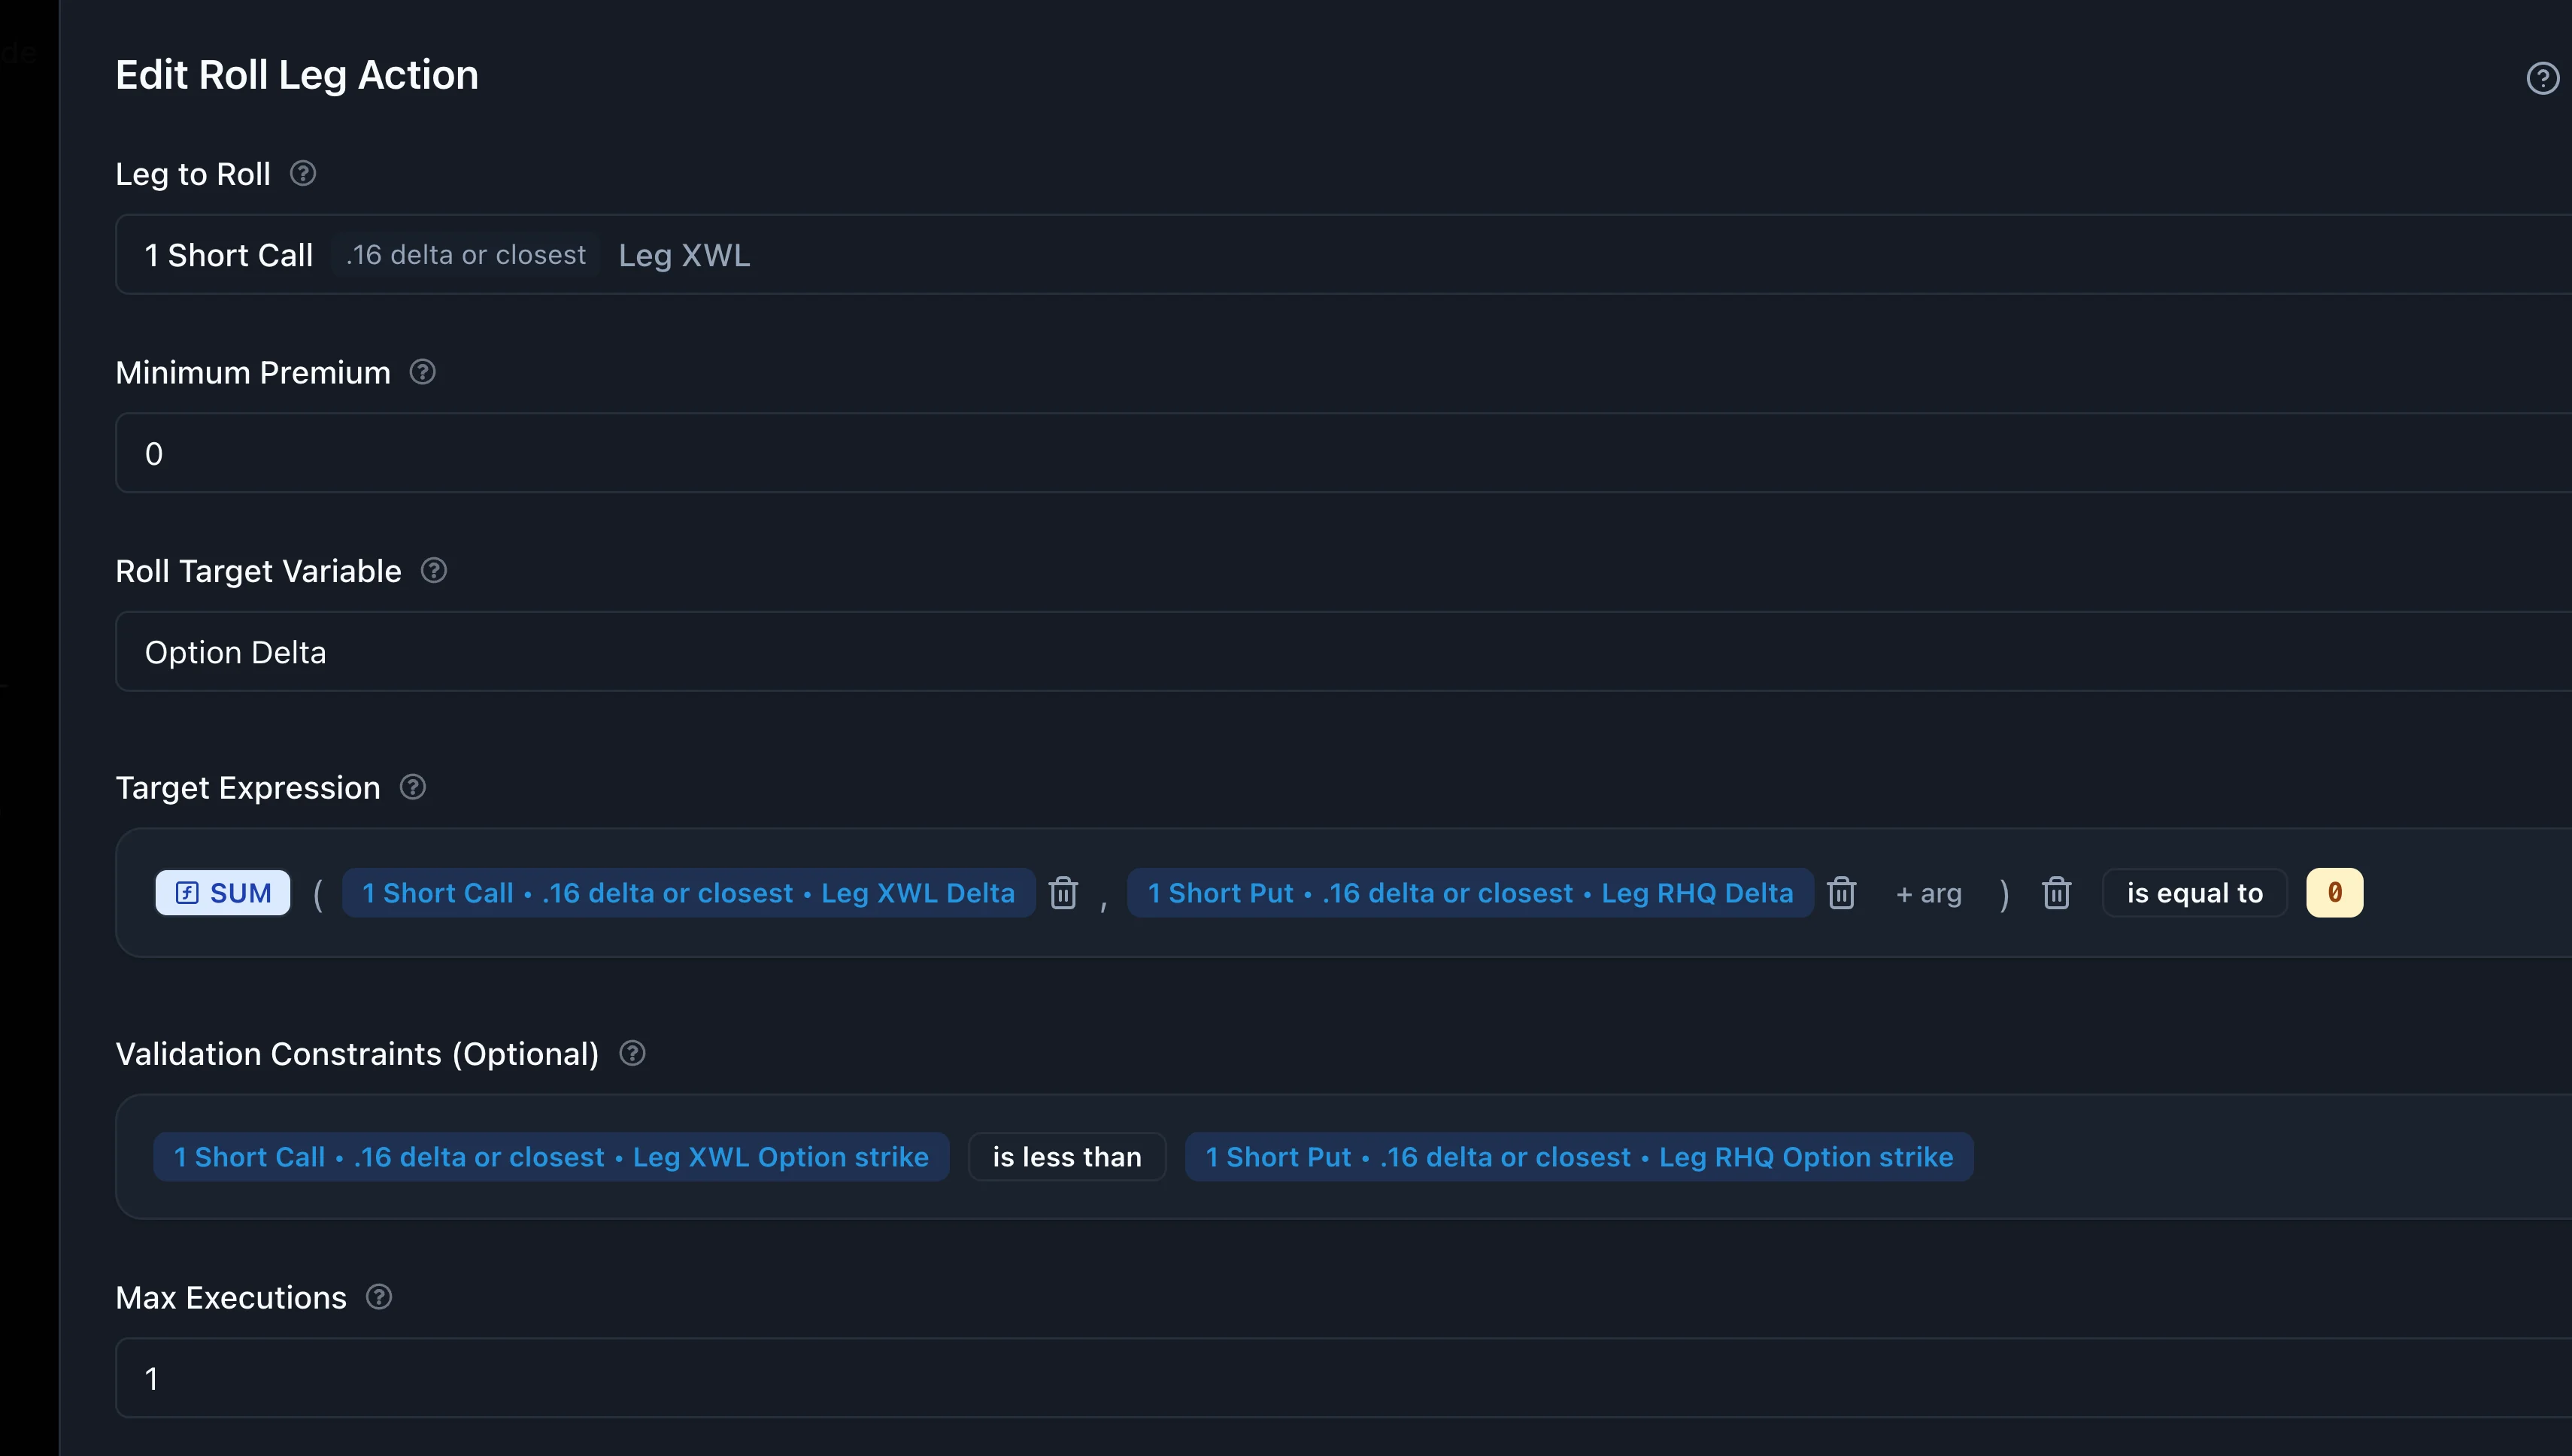Open the Roll Target Variable Option Delta dropdown
The height and width of the screenshot is (1456, 2572).
(1343, 651)
